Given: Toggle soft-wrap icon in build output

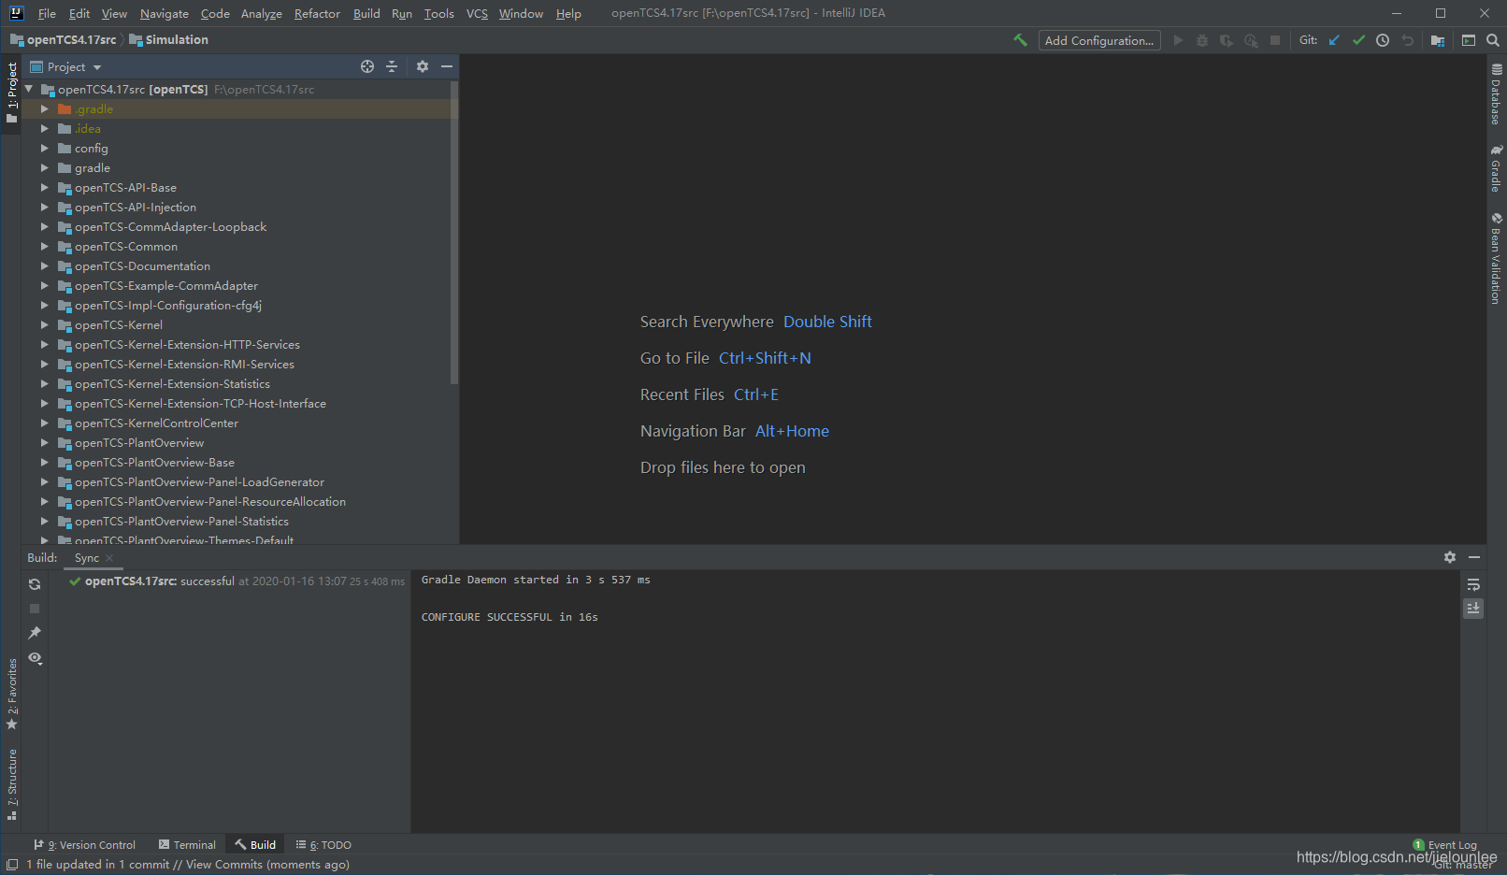Looking at the screenshot, I should (x=1473, y=584).
